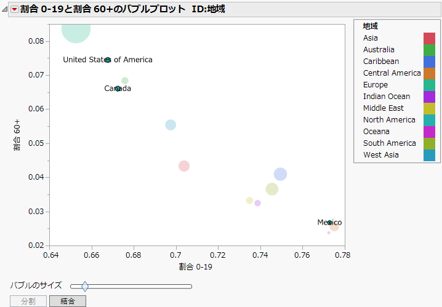The image size is (442, 307).
Task: Click the Australia legend color swatch
Action: click(429, 50)
